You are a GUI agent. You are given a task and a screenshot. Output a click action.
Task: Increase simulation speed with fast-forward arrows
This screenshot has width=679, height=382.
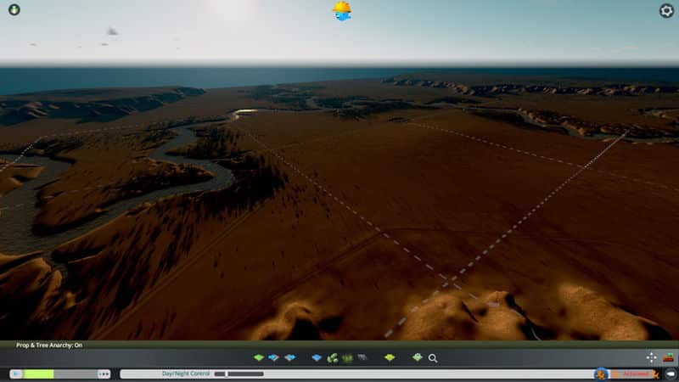click(104, 374)
